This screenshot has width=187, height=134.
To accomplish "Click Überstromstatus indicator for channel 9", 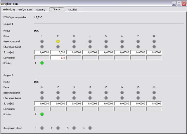I will coord(42,98).
